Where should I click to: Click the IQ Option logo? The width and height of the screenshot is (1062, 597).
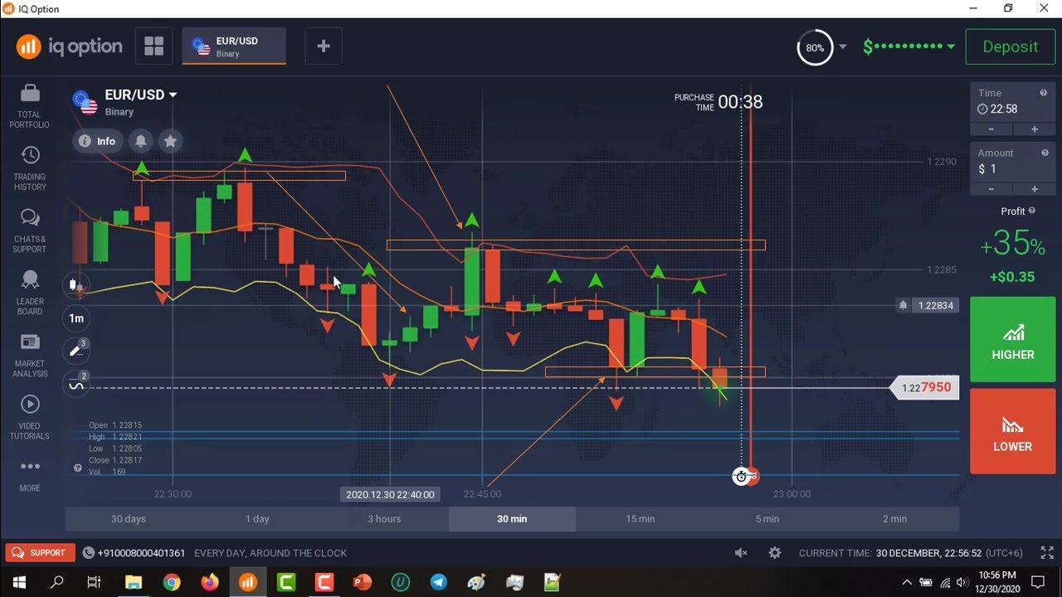(69, 46)
